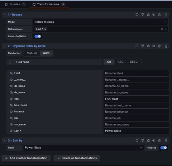The height and width of the screenshot is (166, 172).
Task: Remove the Last * calculation tag
Action: 45,29
